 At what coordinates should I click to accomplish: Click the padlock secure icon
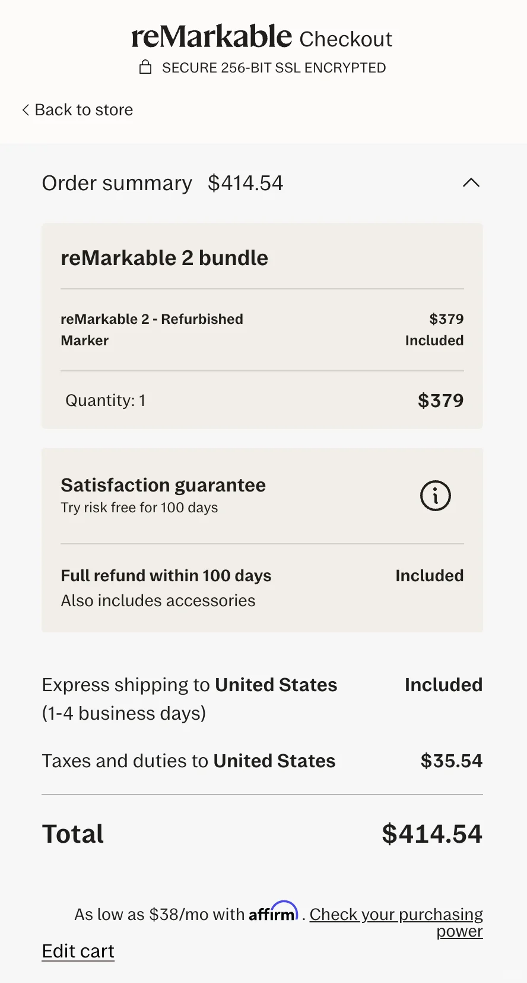(145, 67)
